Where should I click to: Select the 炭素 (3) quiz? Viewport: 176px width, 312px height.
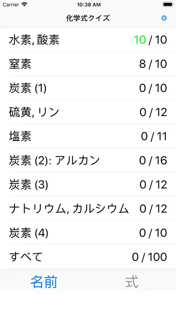click(88, 184)
